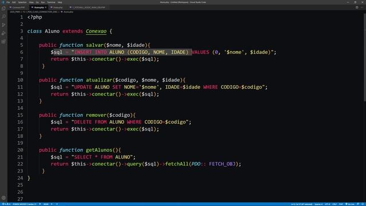Click the WHERE keyword on line 11
Image resolution: width=366 pixels, height=206 pixels.
coord(210,87)
